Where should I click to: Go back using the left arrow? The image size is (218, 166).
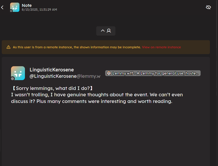[2, 7]
